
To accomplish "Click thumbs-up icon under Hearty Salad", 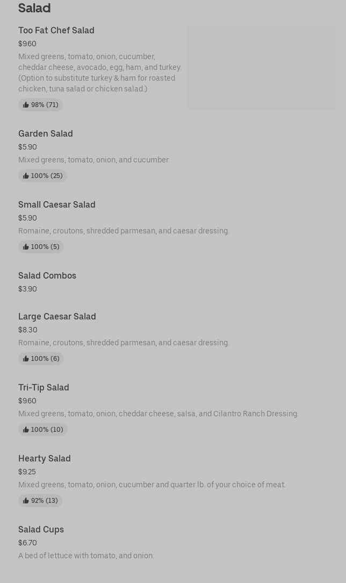I will click(x=26, y=501).
